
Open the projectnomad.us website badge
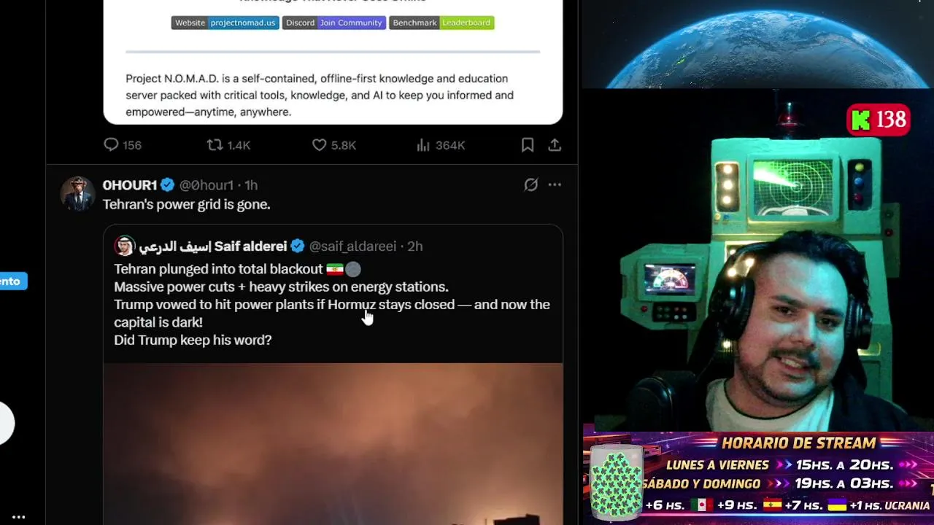click(x=225, y=23)
